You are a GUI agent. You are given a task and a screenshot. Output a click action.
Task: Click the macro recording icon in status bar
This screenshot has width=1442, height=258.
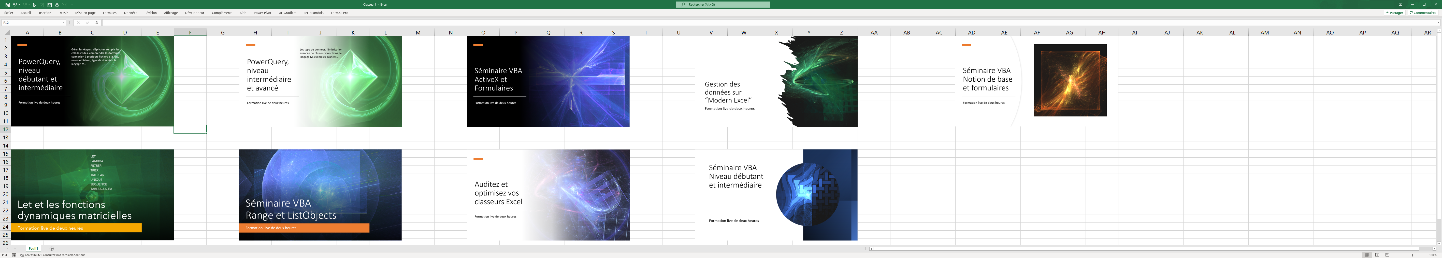point(14,255)
